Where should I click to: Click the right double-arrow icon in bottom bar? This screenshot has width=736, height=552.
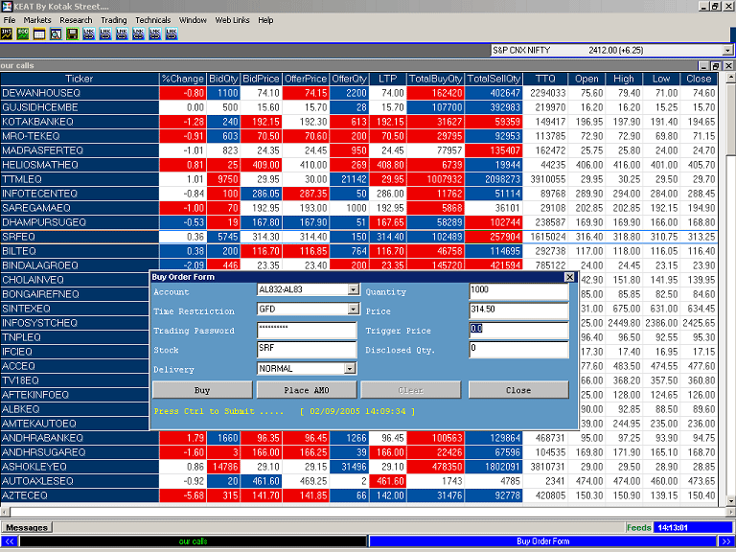[725, 541]
